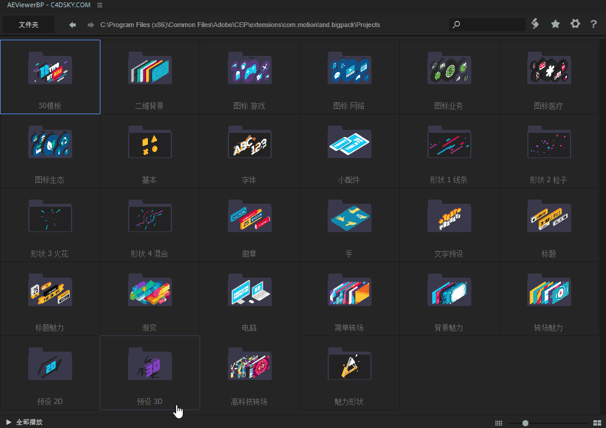Open the 基本 folder
The height and width of the screenshot is (428, 606).
click(x=150, y=151)
